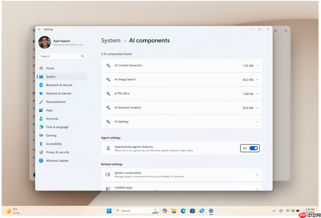321x218 pixels.
Task: Expand hidden icons in the system tray
Action: 274,211
